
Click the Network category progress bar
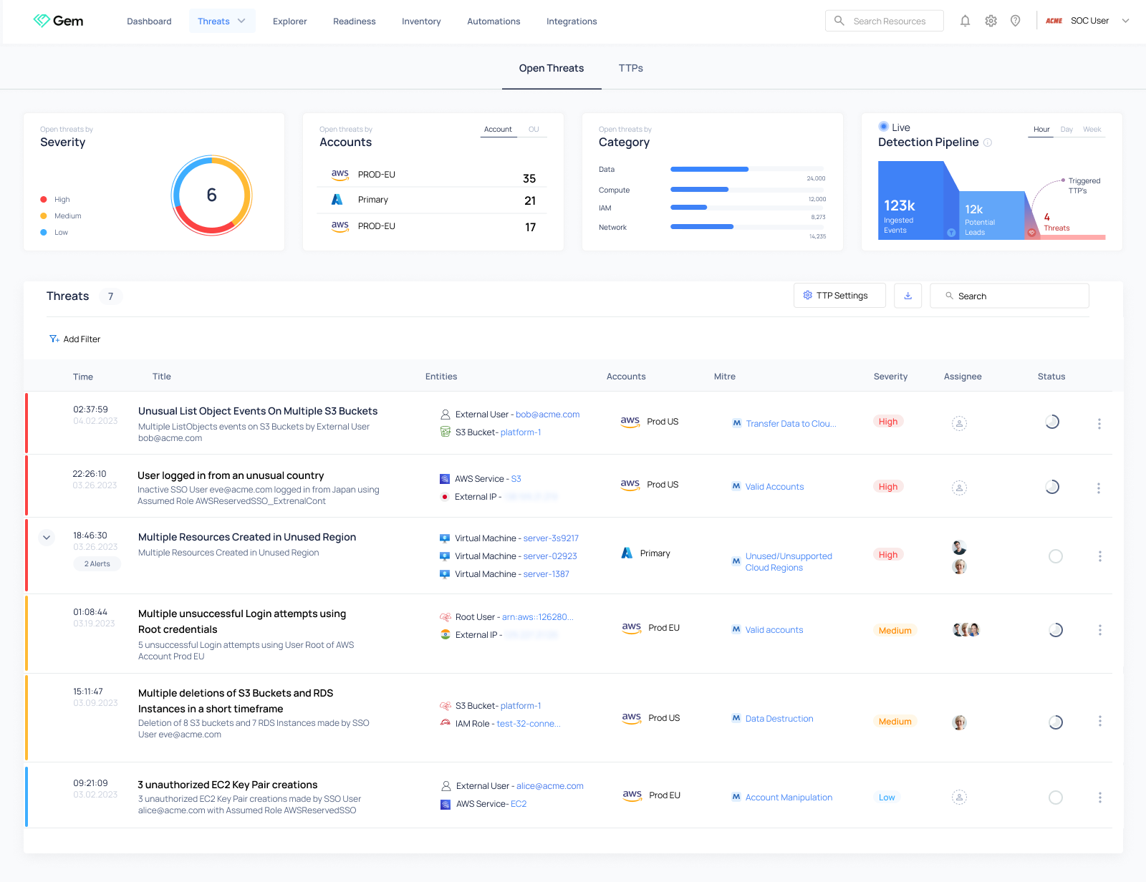(748, 227)
